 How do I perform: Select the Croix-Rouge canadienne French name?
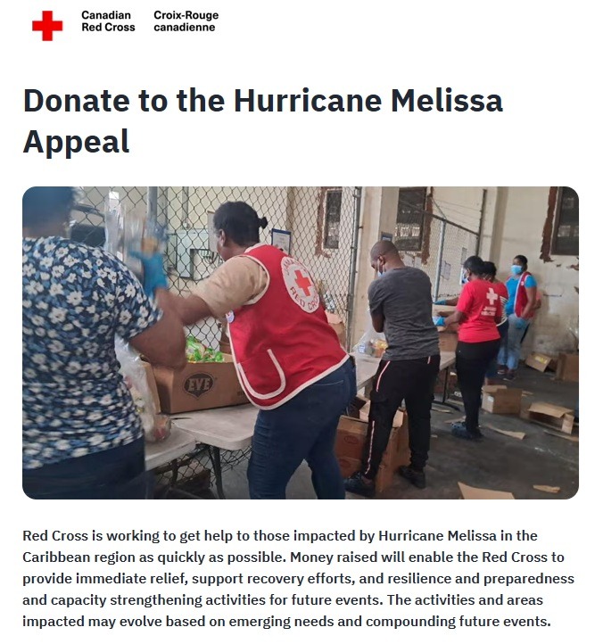point(186,21)
